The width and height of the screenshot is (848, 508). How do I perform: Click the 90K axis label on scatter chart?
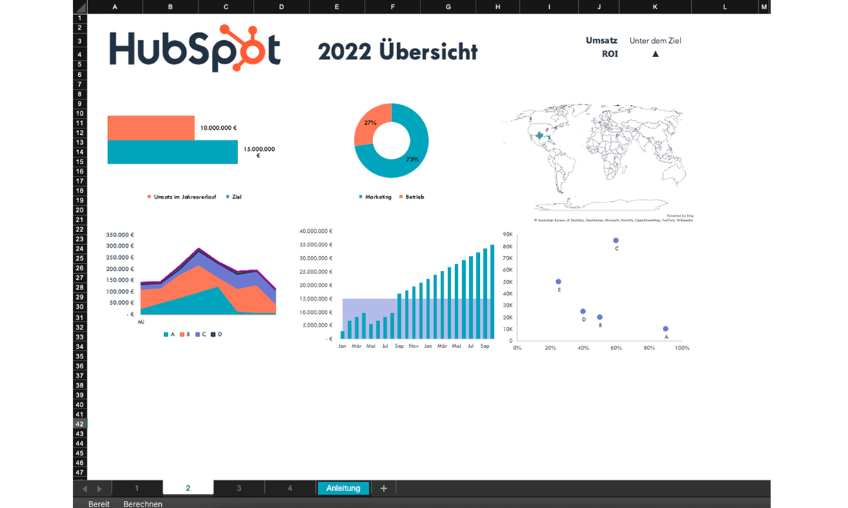pos(507,234)
